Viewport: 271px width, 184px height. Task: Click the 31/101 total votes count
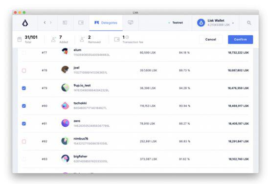pyautogui.click(x=31, y=37)
